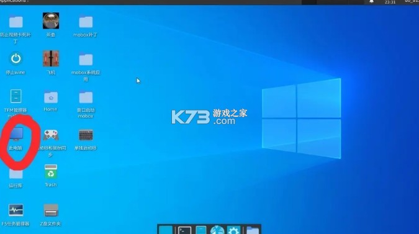Open the file manager dock icon
419x234 pixels.
click(201, 230)
